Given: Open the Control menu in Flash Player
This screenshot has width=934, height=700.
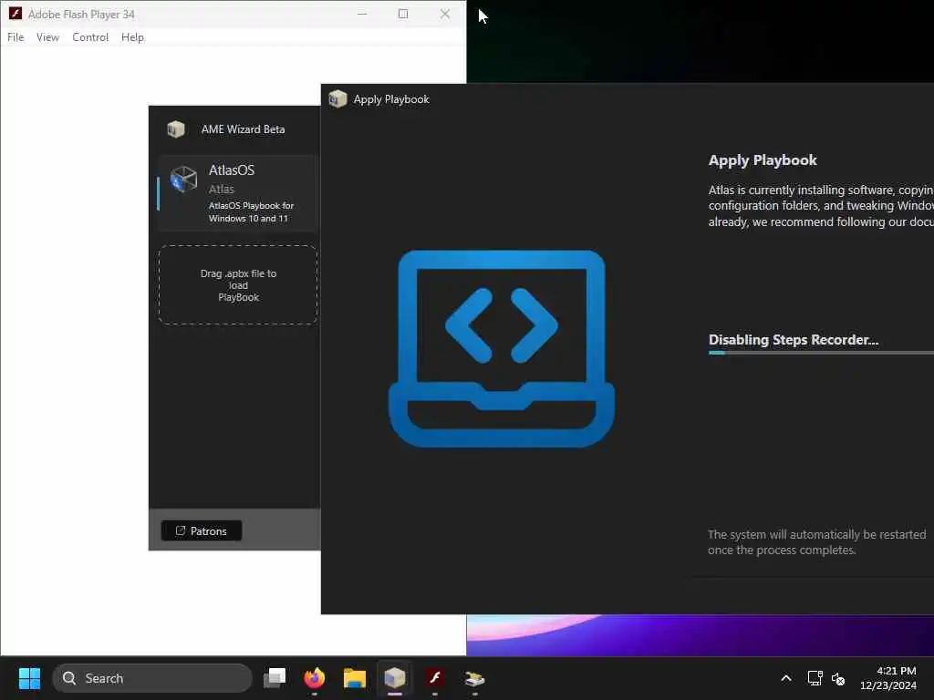Looking at the screenshot, I should tap(90, 36).
